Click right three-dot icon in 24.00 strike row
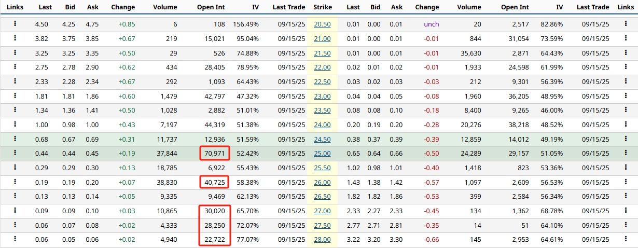Image resolution: width=638 pixels, height=248 pixels. pos(625,125)
